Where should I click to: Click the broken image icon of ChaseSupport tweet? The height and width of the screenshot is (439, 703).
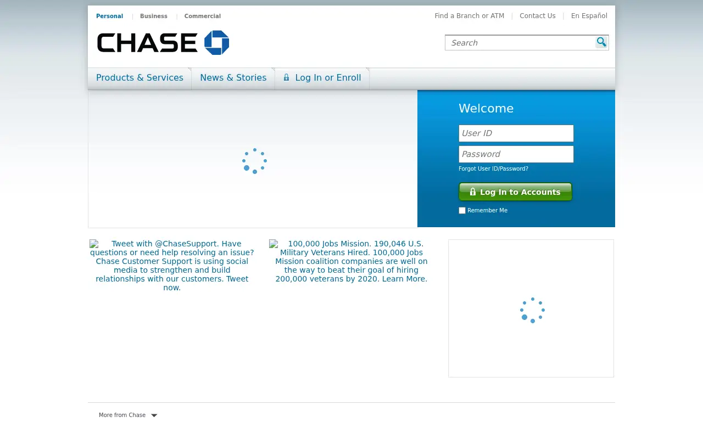pyautogui.click(x=94, y=244)
